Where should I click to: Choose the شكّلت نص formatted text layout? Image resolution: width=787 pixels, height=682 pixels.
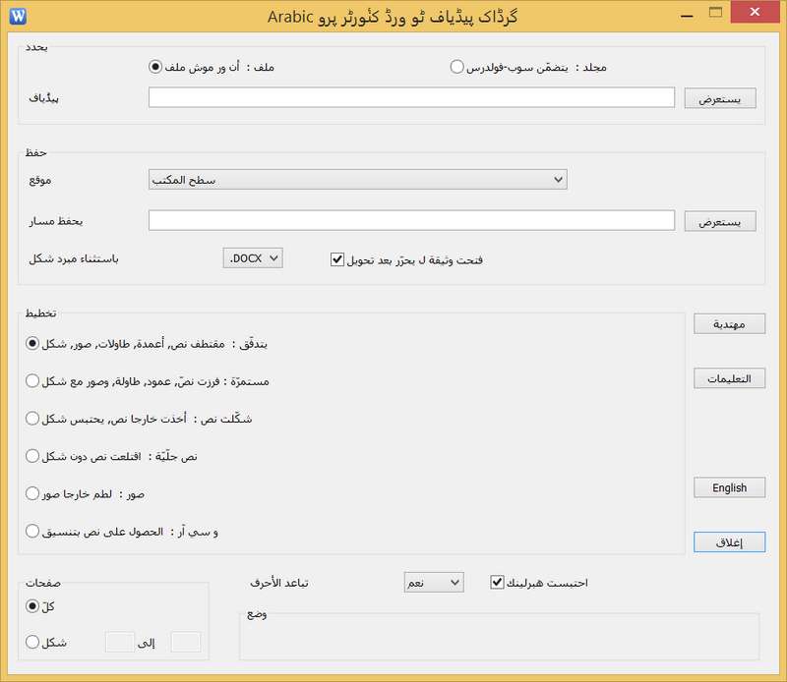30,419
